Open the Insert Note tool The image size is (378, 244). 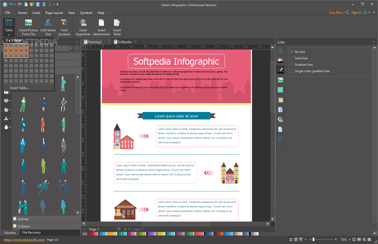point(117,27)
